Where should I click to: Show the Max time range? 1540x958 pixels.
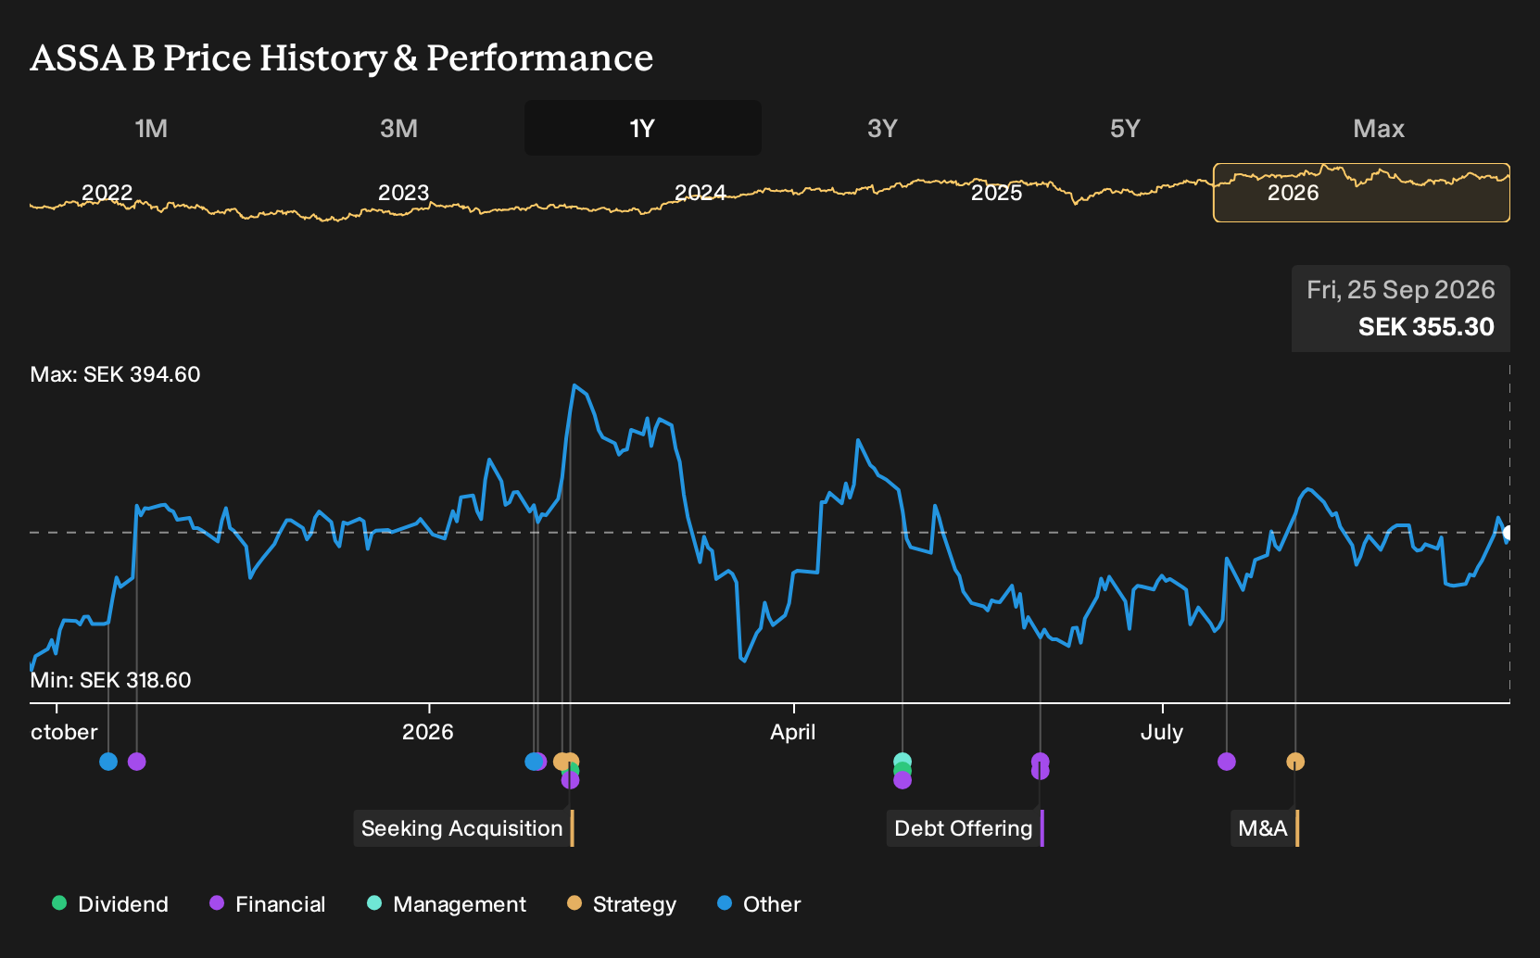1379,128
